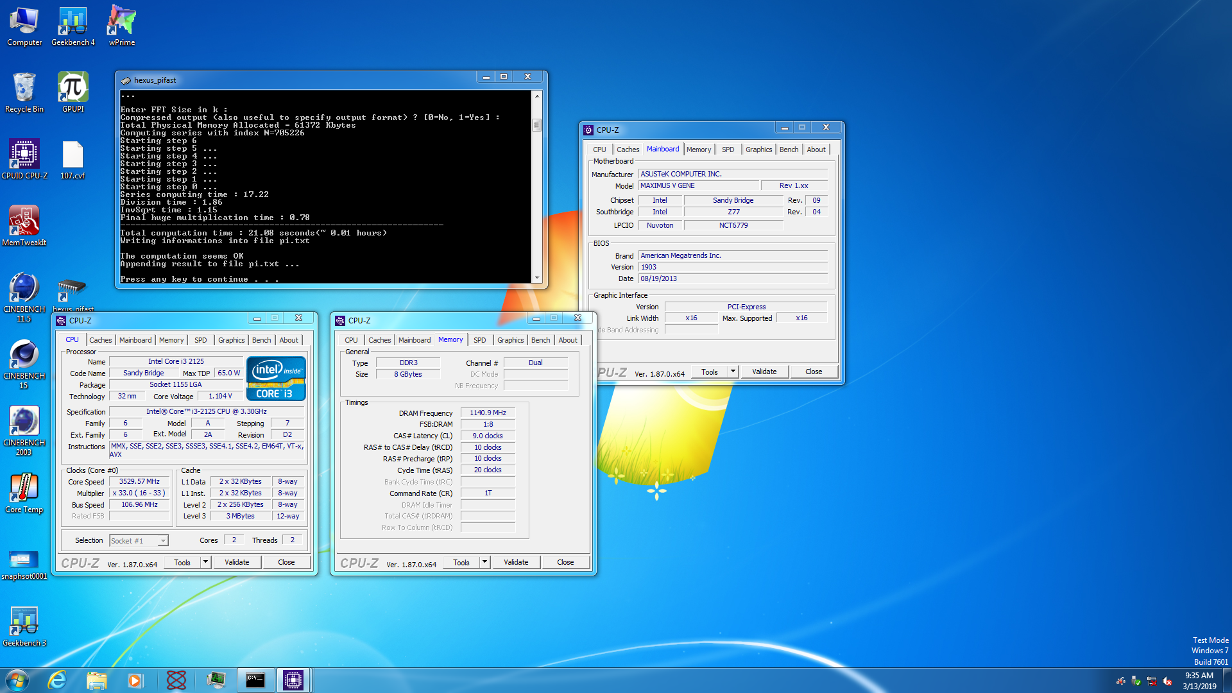Open Graphics tab in the Memory window
The image size is (1232, 693).
click(x=510, y=340)
